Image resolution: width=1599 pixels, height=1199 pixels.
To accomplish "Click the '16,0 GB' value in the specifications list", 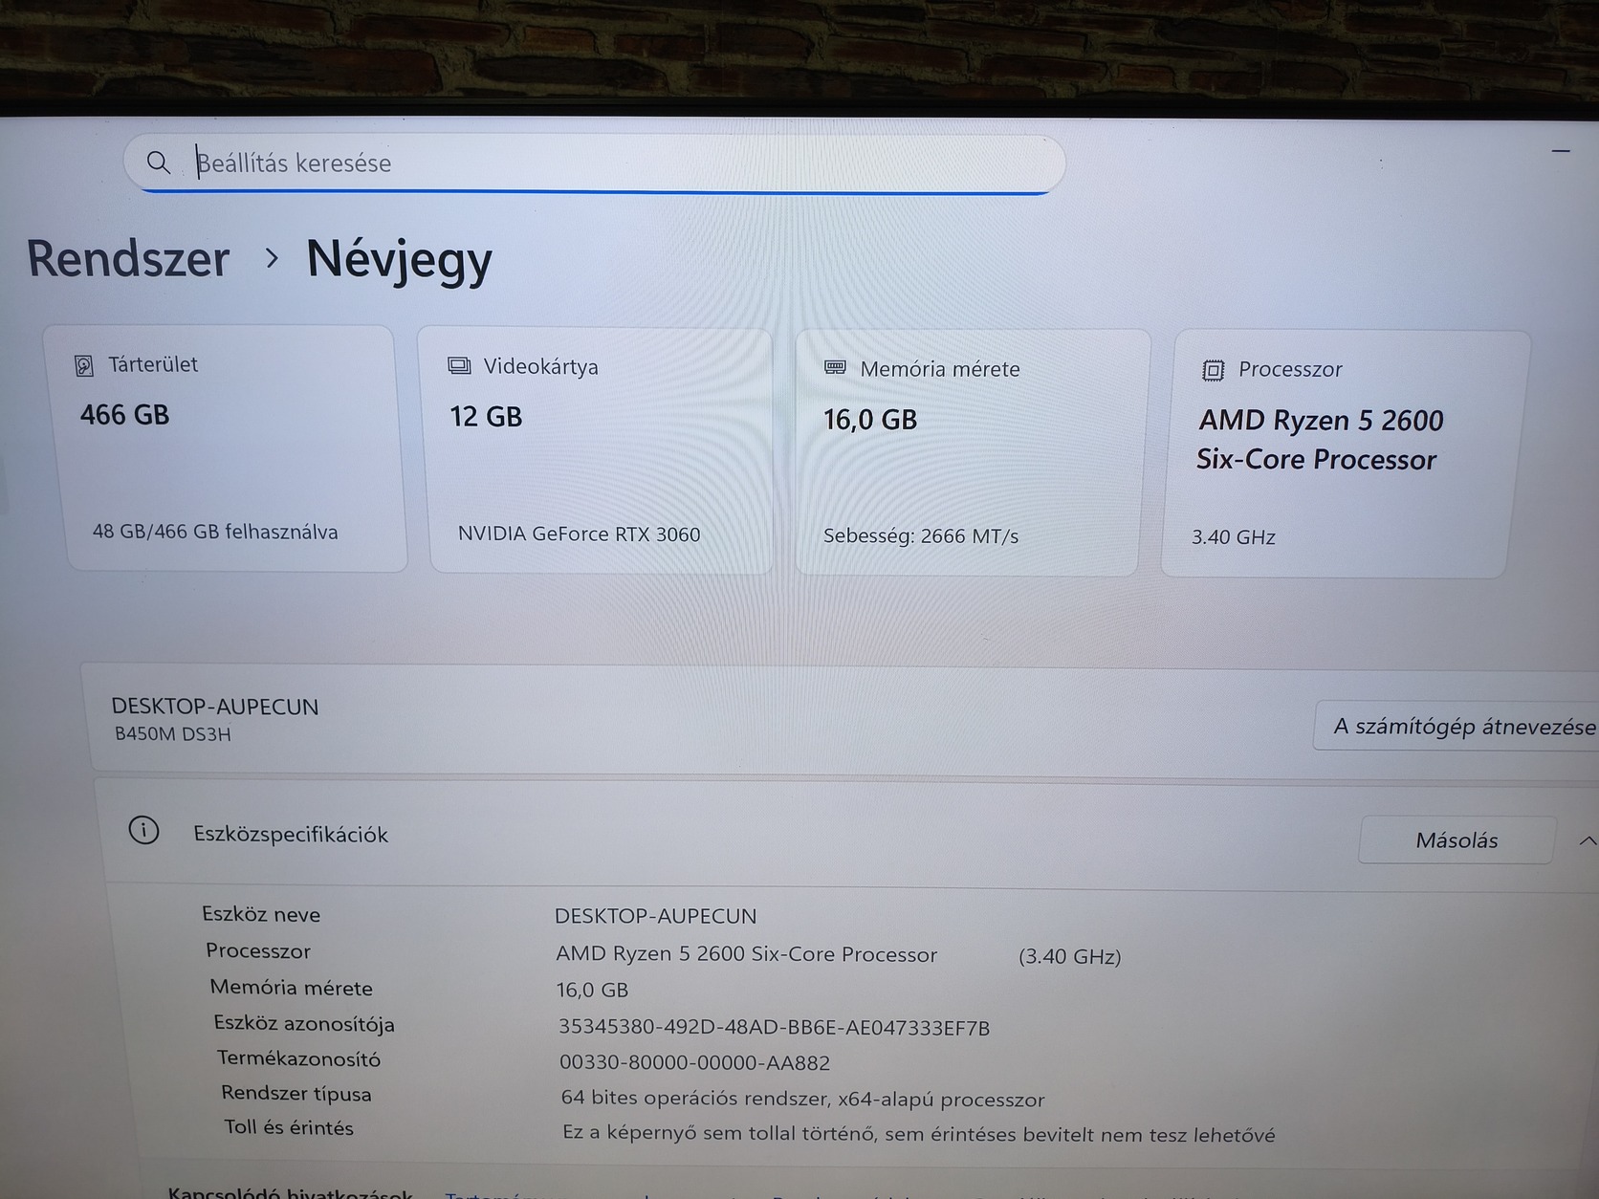I will pos(592,990).
